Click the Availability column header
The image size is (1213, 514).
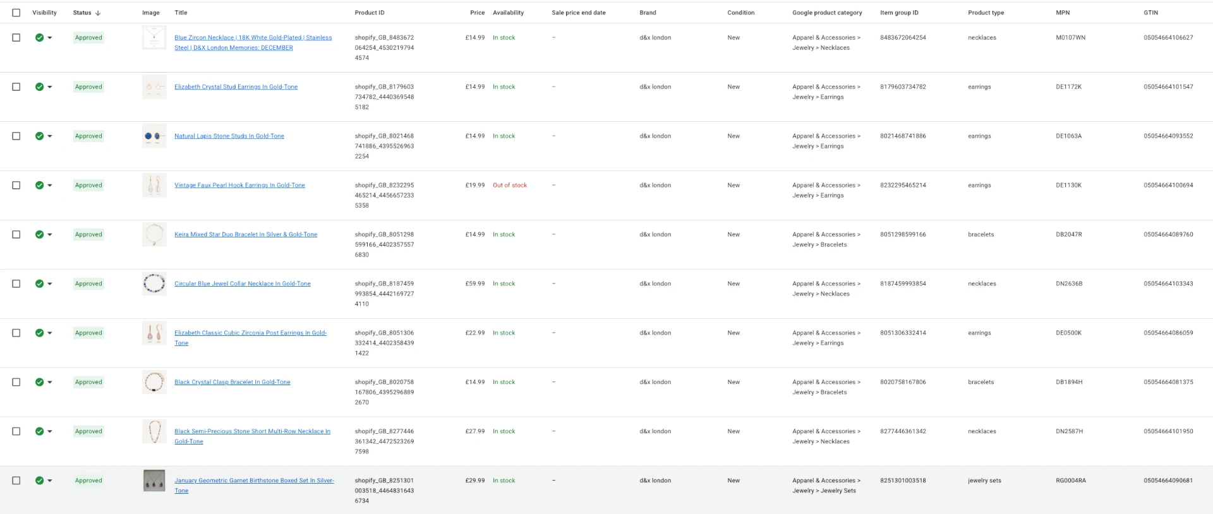(x=508, y=13)
